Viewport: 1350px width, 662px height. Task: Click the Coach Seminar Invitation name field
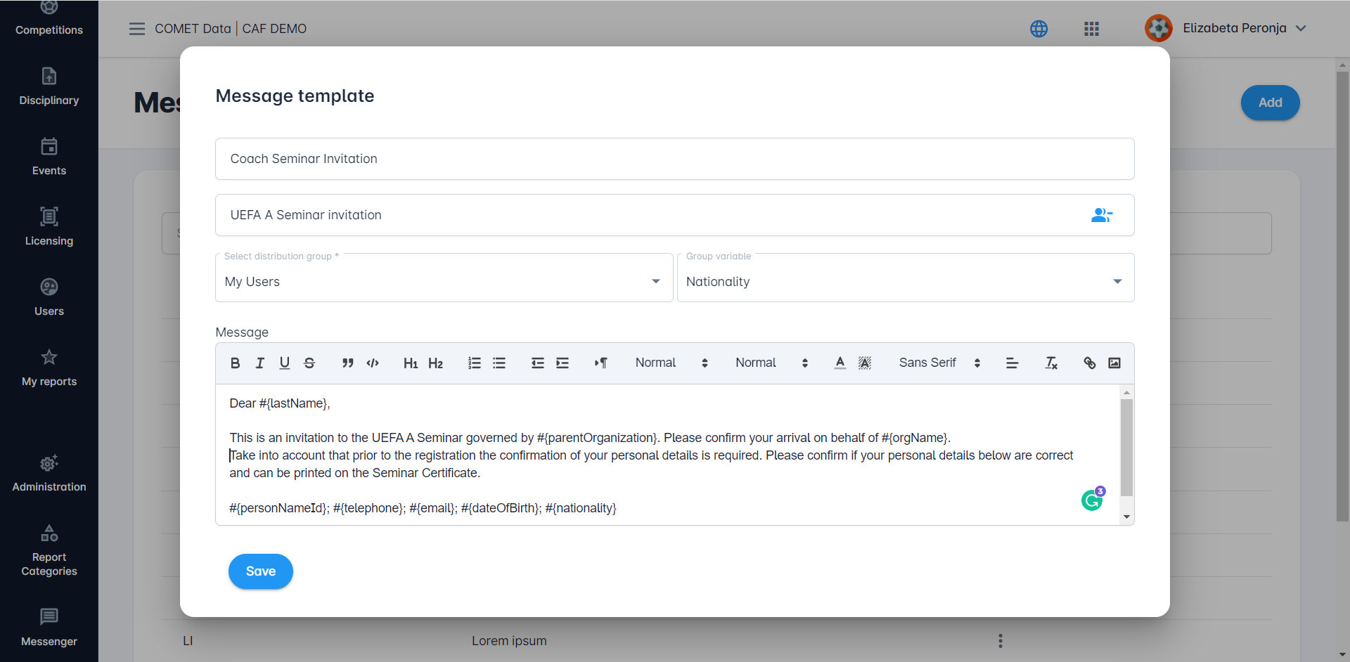click(674, 159)
